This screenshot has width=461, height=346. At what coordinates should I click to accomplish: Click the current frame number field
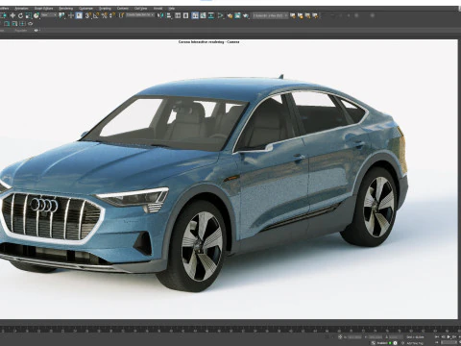click(449, 342)
